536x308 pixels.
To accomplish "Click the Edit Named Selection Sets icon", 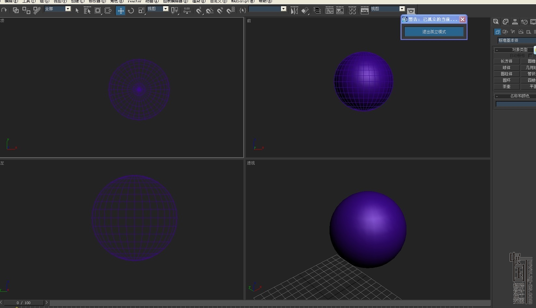I will pos(243,10).
